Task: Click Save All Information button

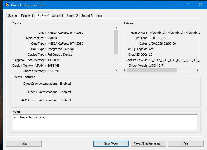Action: [x=148, y=144]
